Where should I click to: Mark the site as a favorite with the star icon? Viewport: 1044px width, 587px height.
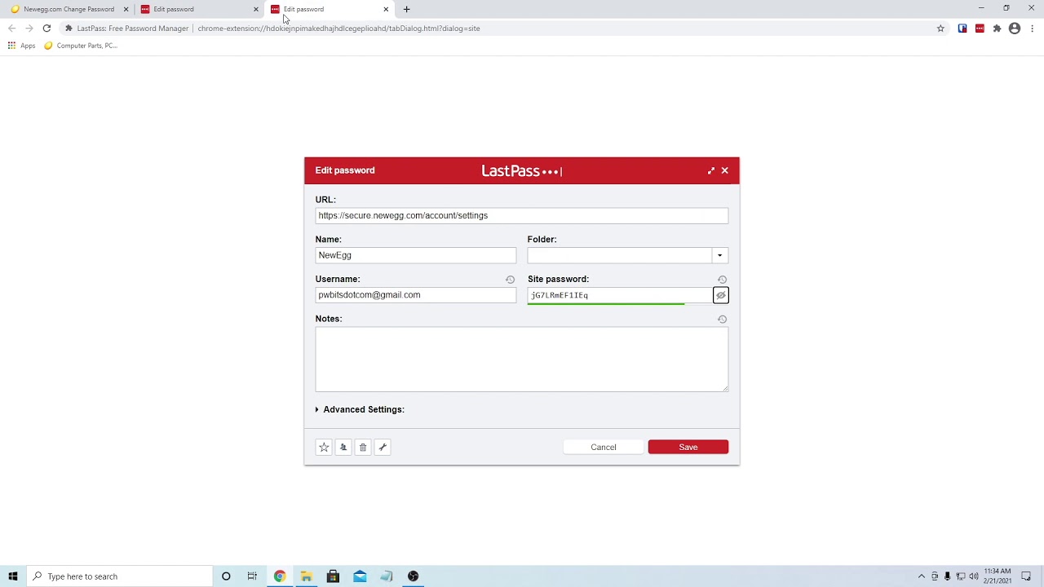coord(324,447)
